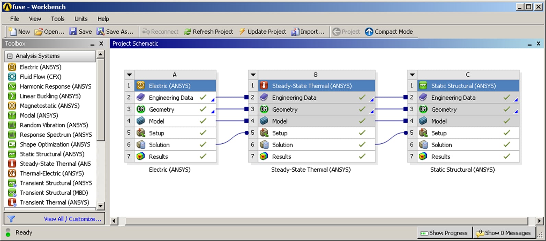546x241 pixels.
Task: Open system B dropdown menu arrow
Action: click(253, 74)
